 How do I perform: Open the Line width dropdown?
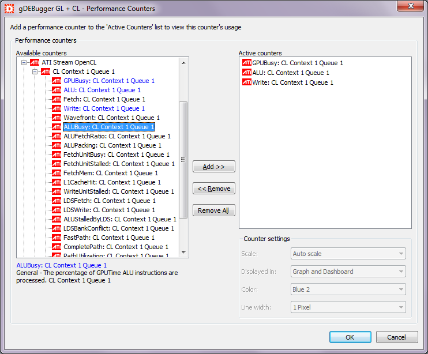[348, 307]
